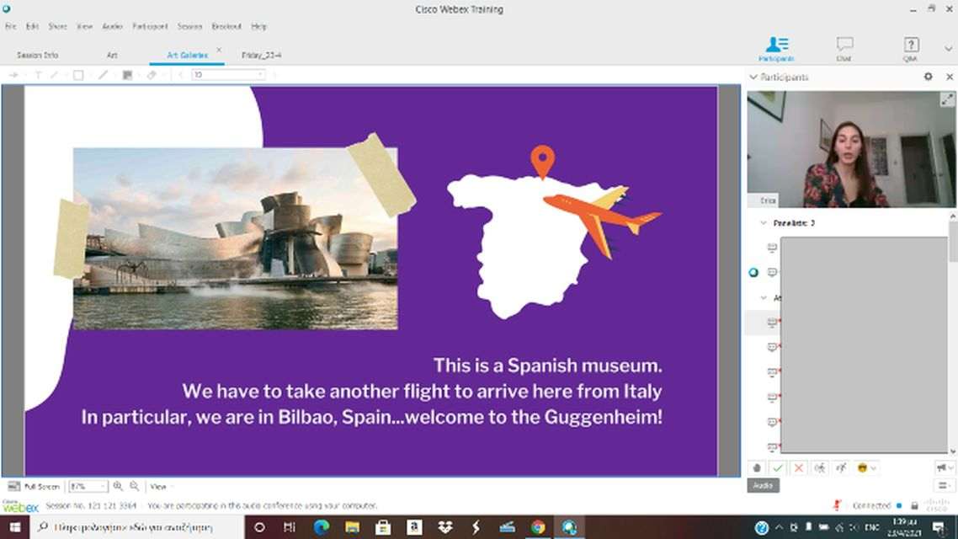Click the Zoom Out magnifier
This screenshot has width=958, height=539.
pos(135,487)
